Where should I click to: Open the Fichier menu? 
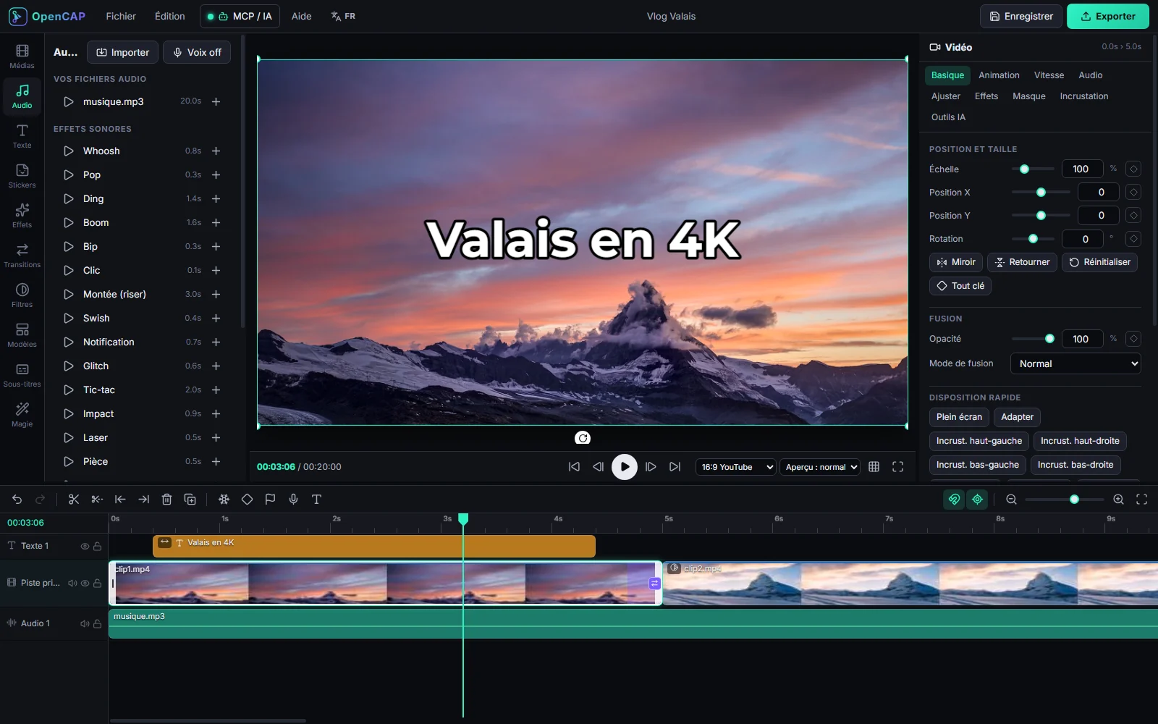pos(121,16)
